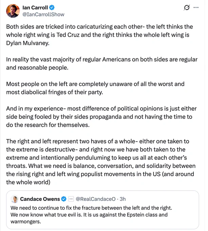The height and width of the screenshot is (231, 208).
Task: Click Candace Owens' blue verified badge
Action: (x=64, y=199)
